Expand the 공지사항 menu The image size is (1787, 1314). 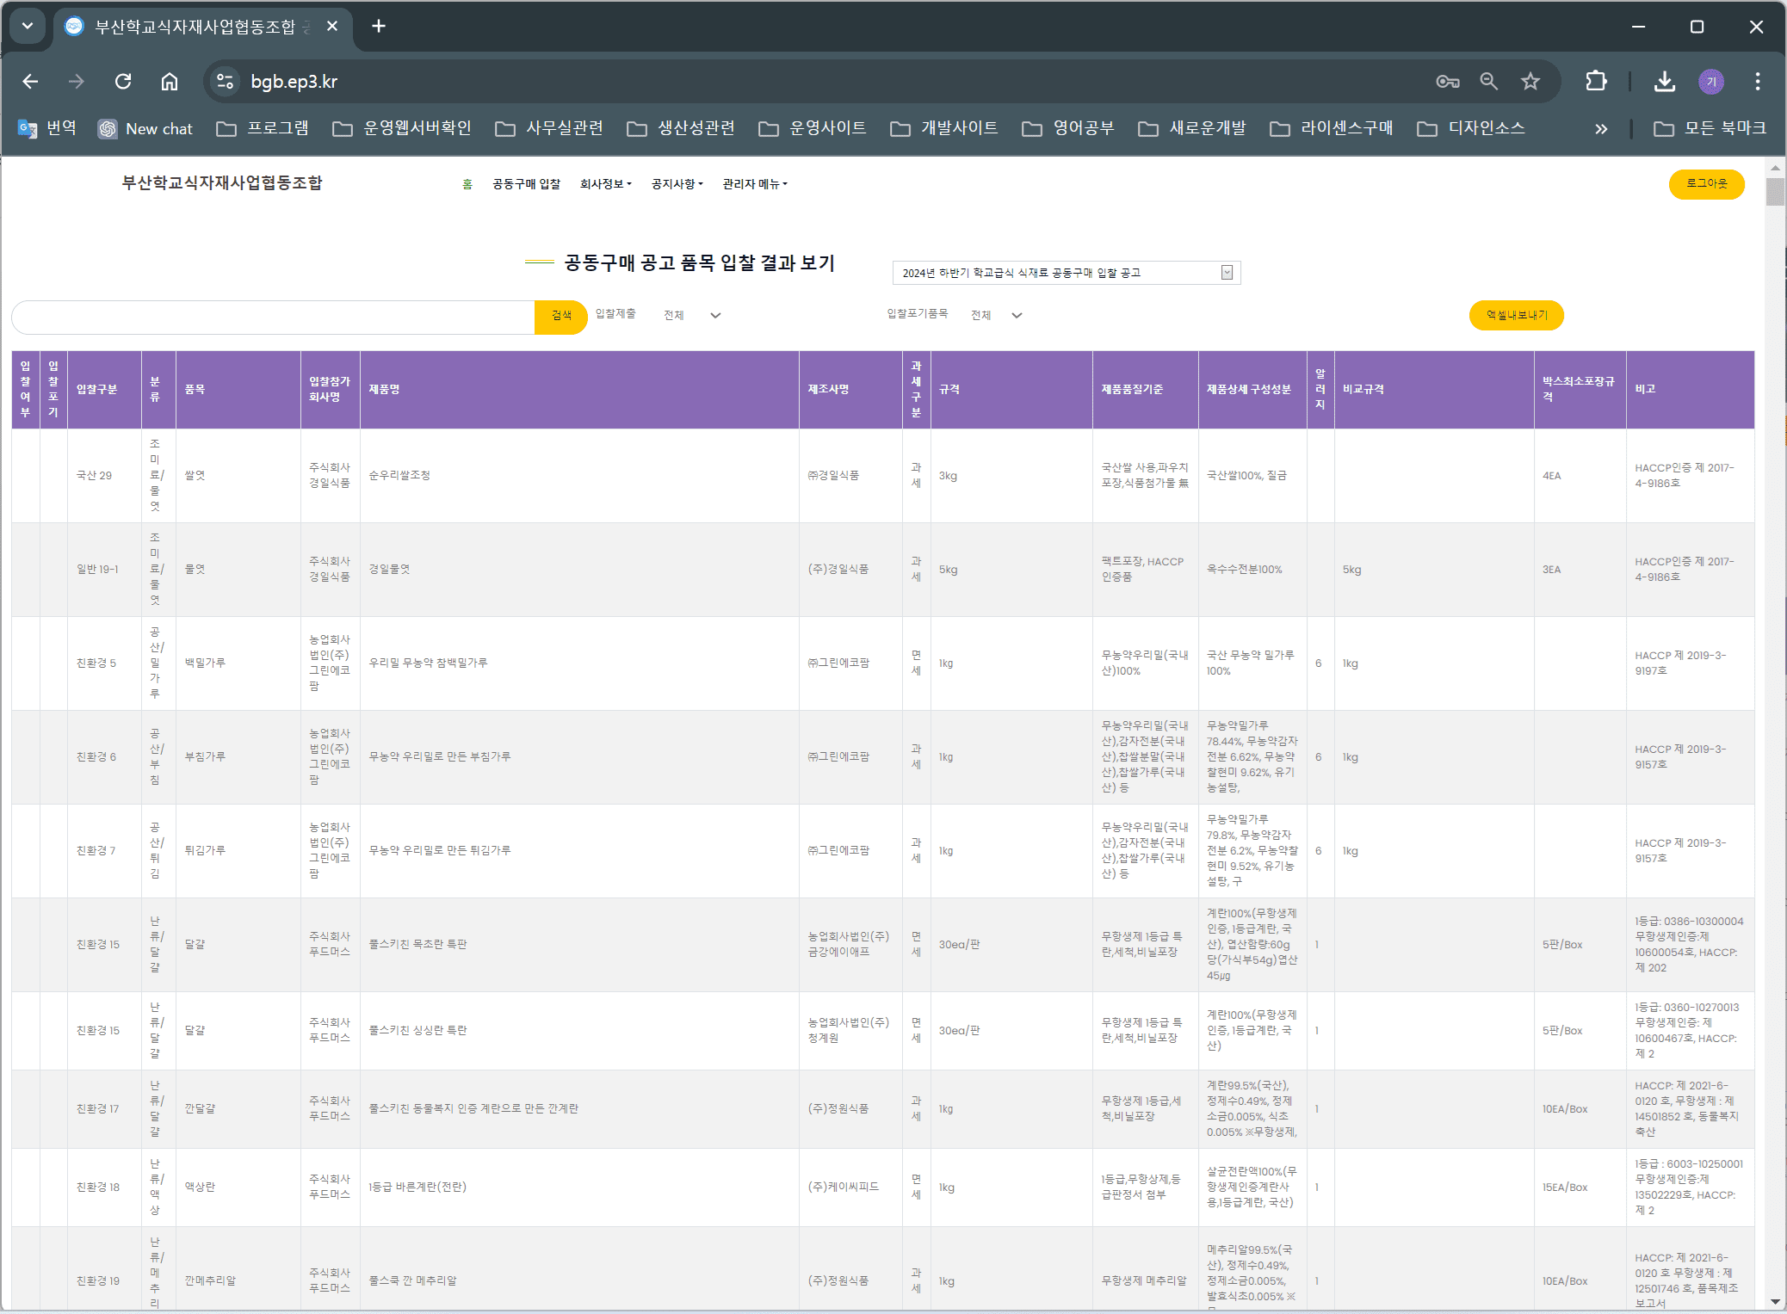(x=677, y=184)
